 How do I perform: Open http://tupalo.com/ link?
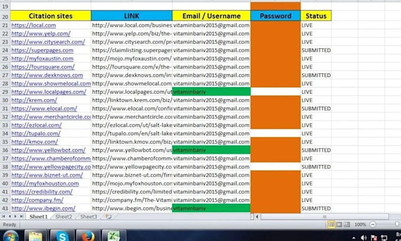[x=36, y=133]
